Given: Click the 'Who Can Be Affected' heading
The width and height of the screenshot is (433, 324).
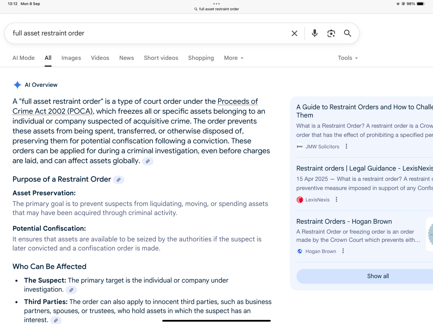Looking at the screenshot, I should [50, 266].
